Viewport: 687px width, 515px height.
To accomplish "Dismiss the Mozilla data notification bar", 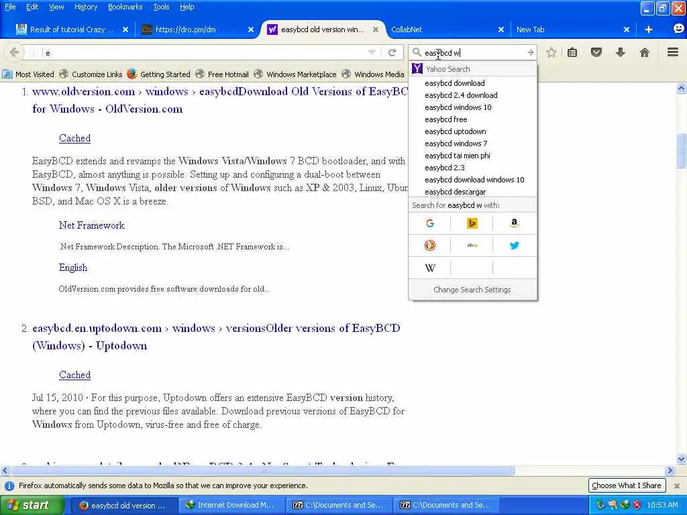I will pos(677,485).
